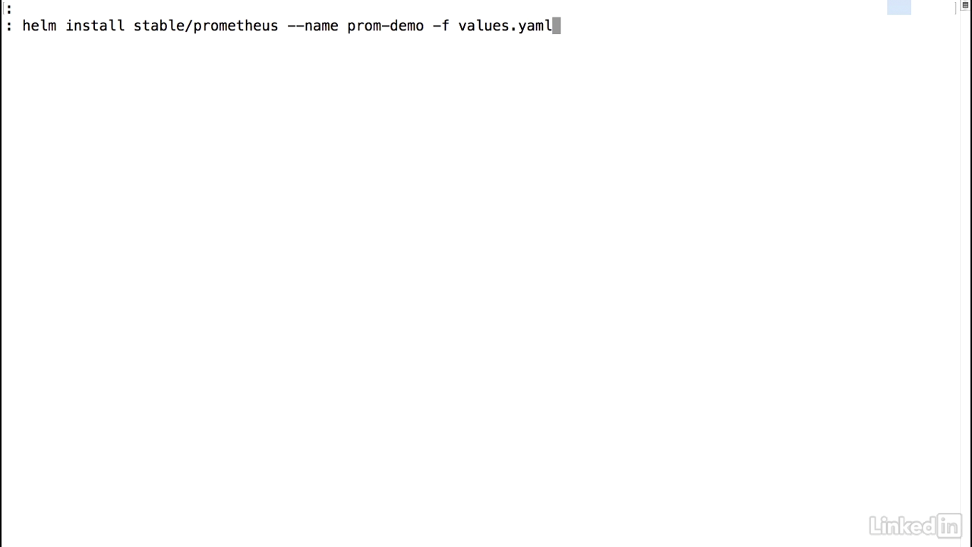Click the 'Linked' watermark text
The height and width of the screenshot is (547, 972).
903,525
